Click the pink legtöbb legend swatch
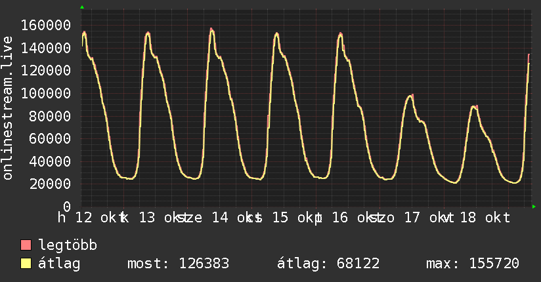The height and width of the screenshot is (282, 541). (26, 245)
